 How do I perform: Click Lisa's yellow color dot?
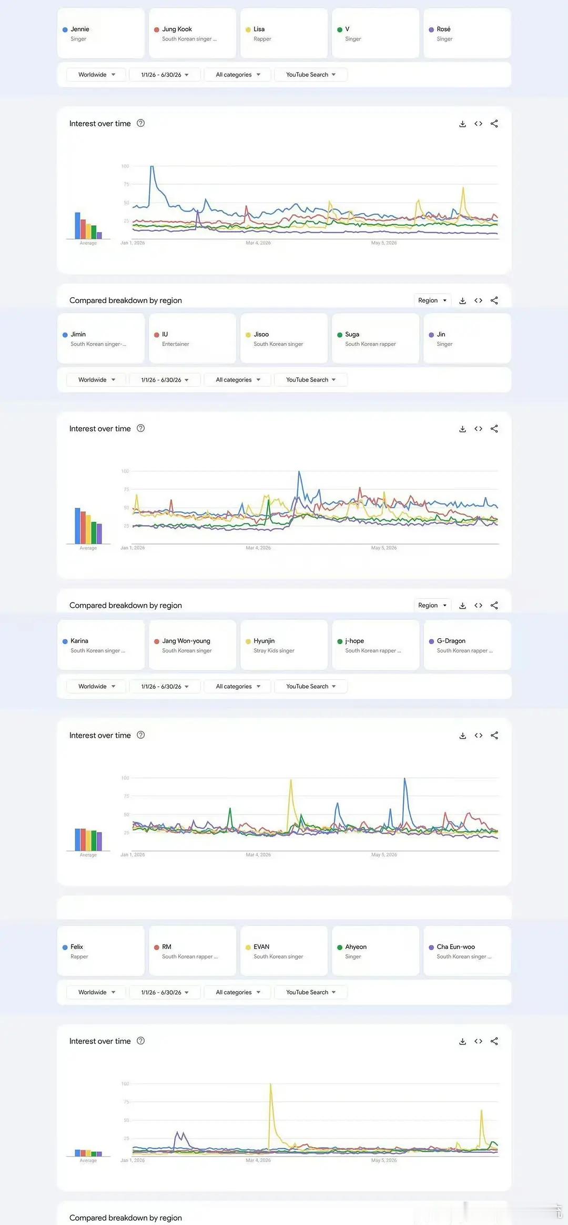tap(248, 29)
